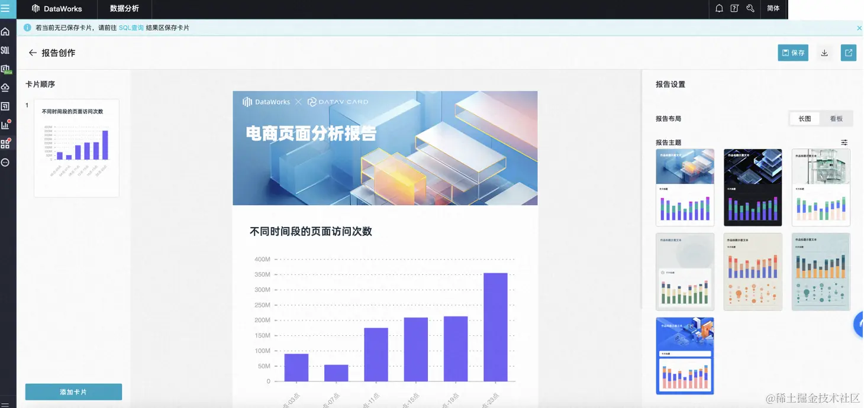The height and width of the screenshot is (408, 864).
Task: Select the beige theme with orange bars
Action: click(753, 271)
